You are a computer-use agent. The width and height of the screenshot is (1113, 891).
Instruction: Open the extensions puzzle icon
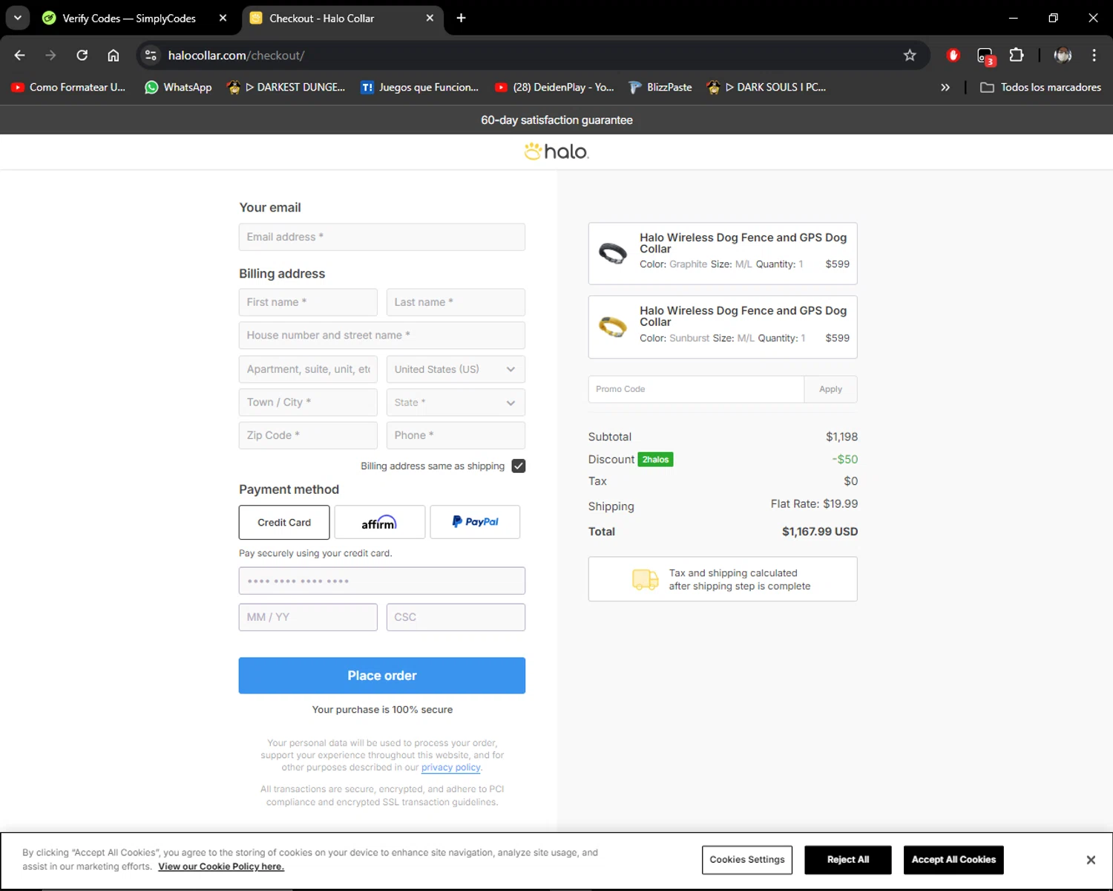pos(1017,55)
